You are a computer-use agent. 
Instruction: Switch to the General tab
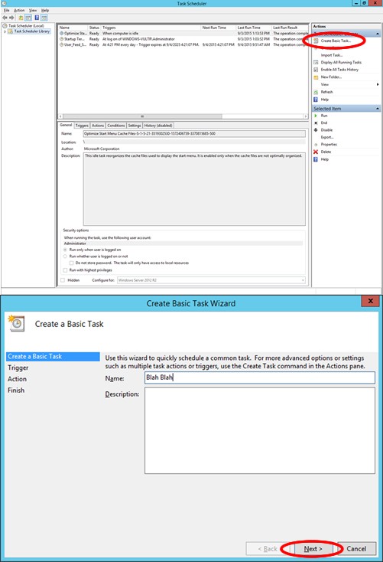66,125
